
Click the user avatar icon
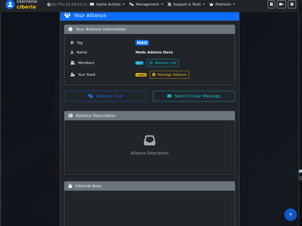(10, 4)
